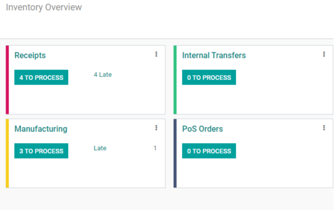Screen dimensions: 334x210
Task: Open the PoS Orders title link
Action: [x=203, y=129]
